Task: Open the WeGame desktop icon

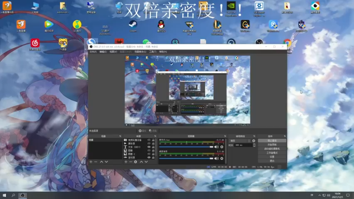Action: [x=245, y=26]
